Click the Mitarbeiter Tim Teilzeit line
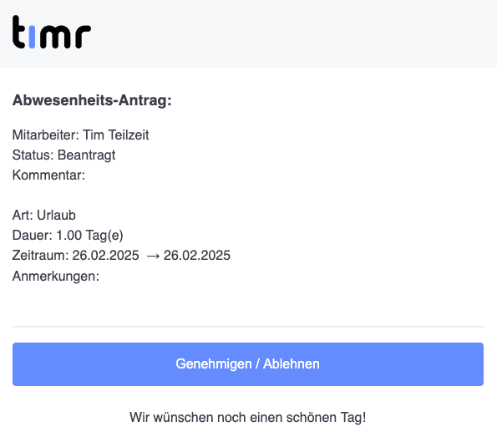Image resolution: width=497 pixels, height=442 pixels. (x=80, y=135)
